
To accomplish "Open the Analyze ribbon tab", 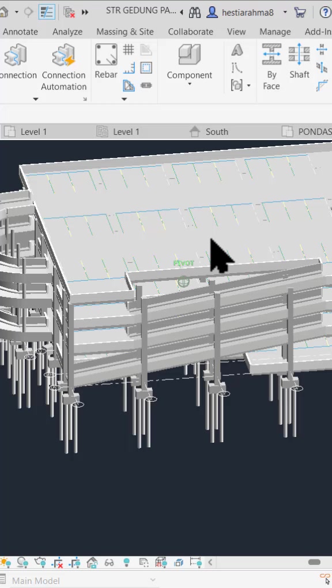I will (67, 32).
